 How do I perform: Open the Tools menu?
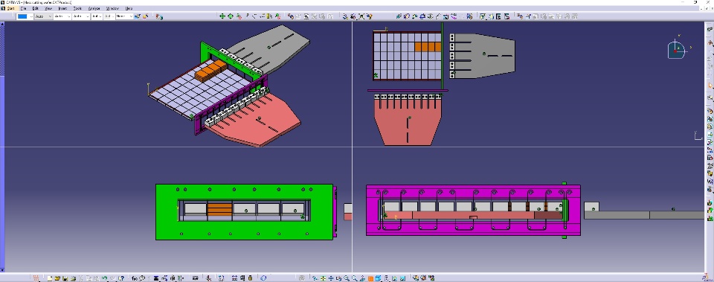77,8
